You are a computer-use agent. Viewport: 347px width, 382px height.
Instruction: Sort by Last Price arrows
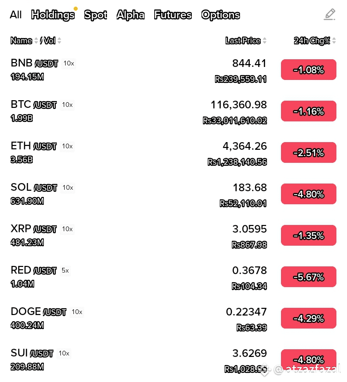point(265,40)
